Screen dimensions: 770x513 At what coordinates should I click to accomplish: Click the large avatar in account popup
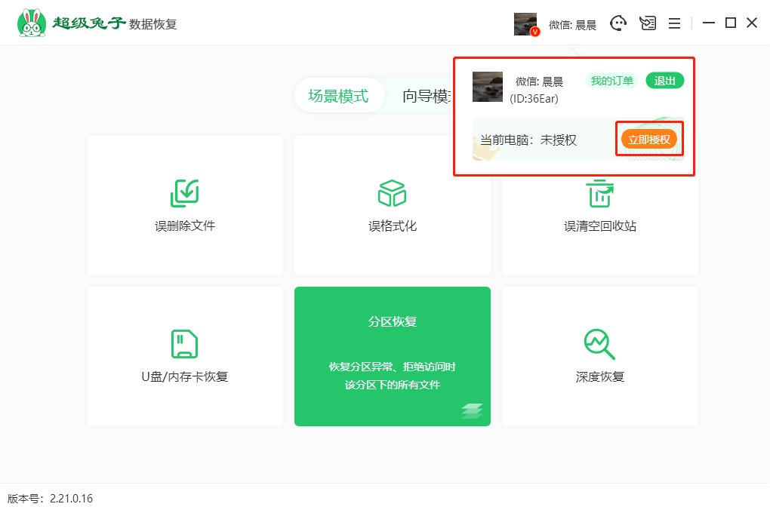coord(487,87)
